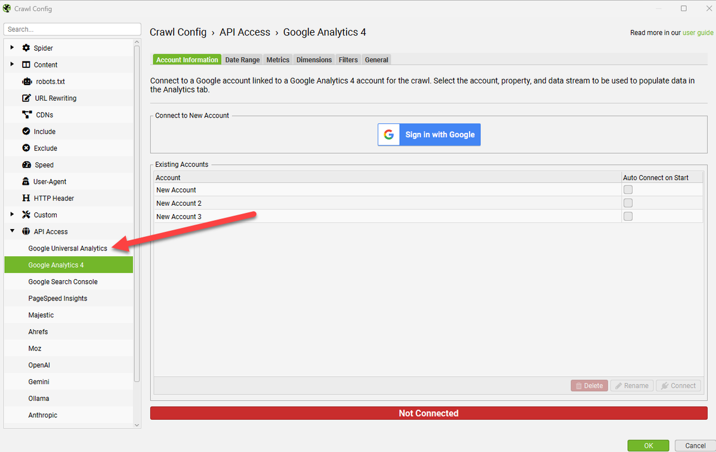Select the New Account 3 row

click(x=428, y=216)
